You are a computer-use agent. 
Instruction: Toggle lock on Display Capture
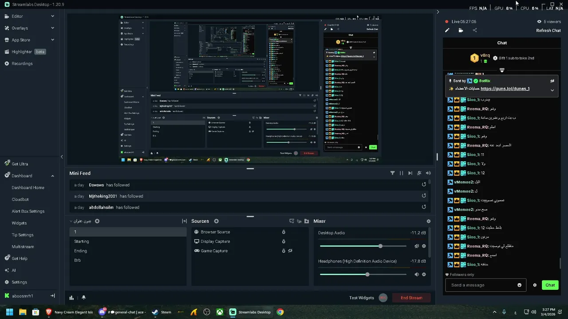284,241
